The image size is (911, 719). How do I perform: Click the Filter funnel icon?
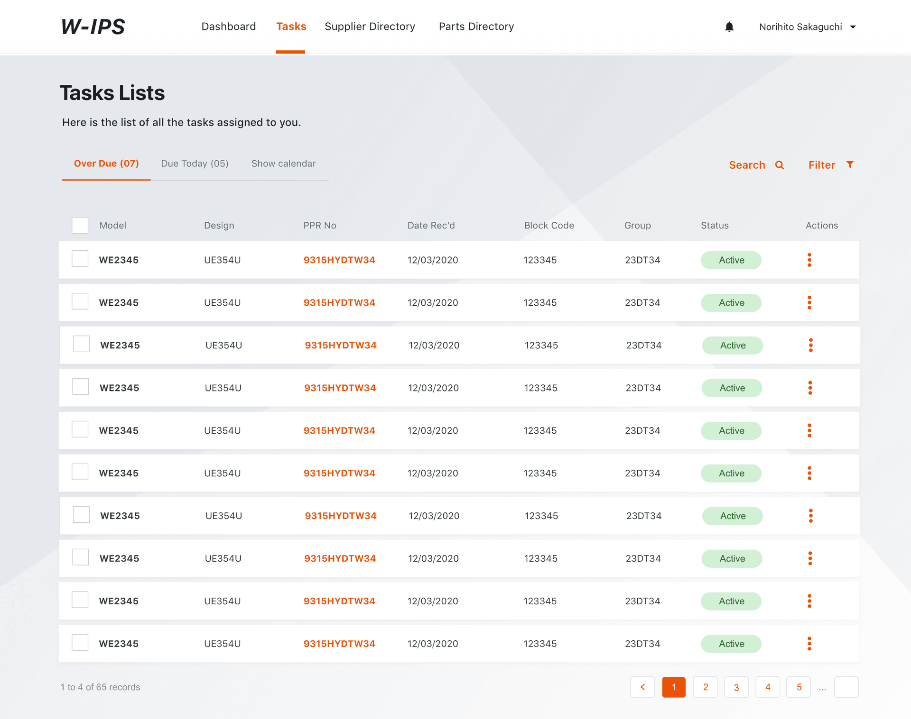(x=851, y=164)
